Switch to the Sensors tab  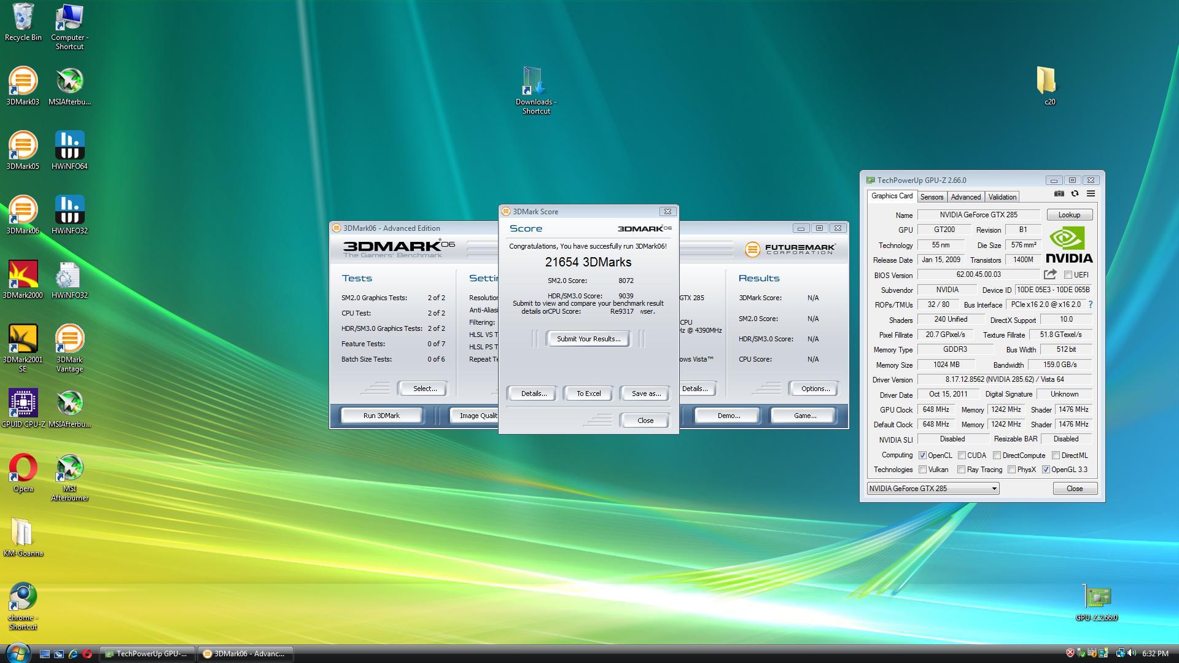tap(931, 197)
